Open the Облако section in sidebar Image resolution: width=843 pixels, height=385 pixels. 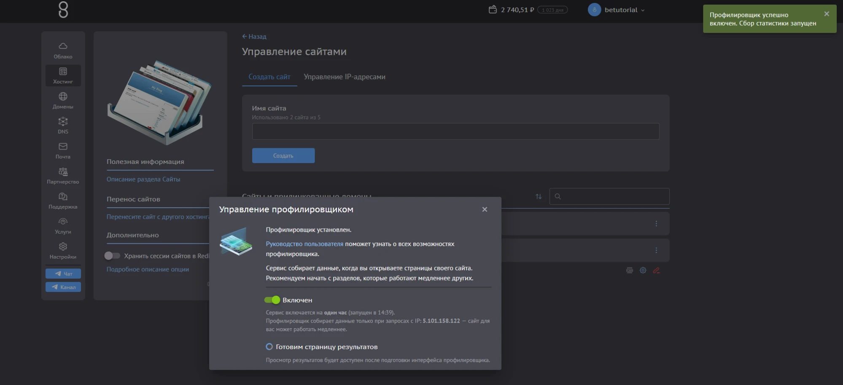coord(63,50)
